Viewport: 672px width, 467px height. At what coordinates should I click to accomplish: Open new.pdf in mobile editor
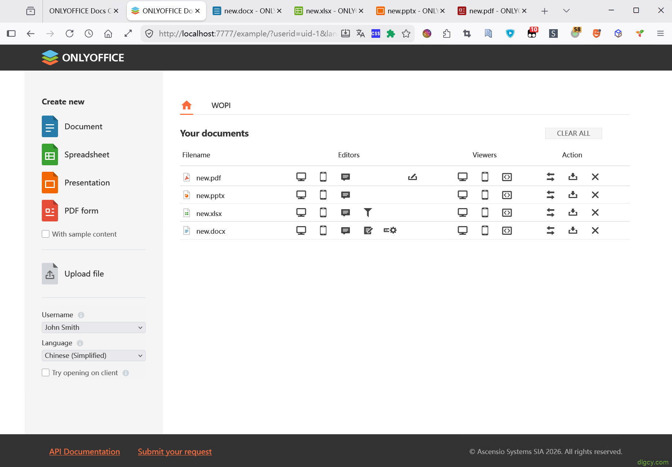pos(323,177)
